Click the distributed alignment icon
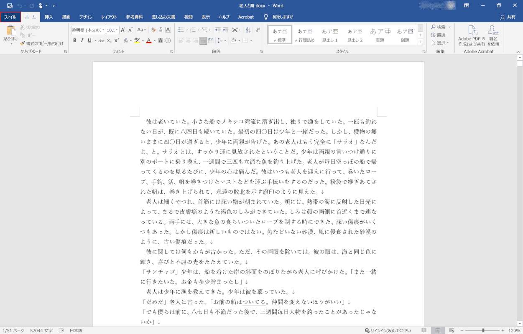 pos(211,40)
